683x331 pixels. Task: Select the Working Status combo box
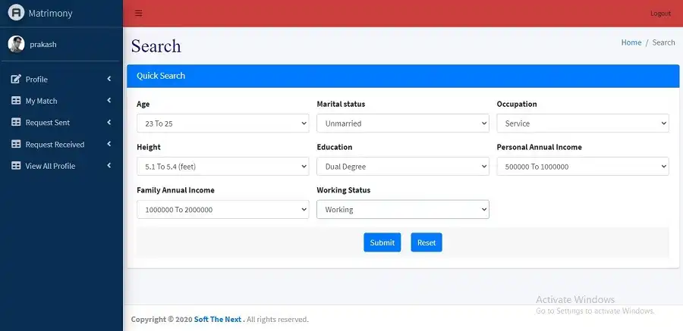402,210
